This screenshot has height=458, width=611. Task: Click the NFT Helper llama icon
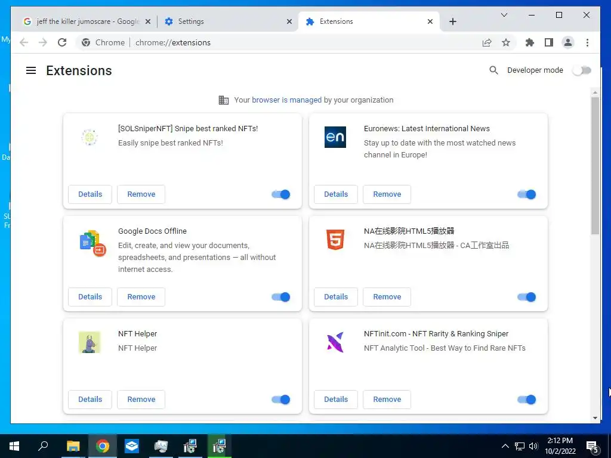90,342
